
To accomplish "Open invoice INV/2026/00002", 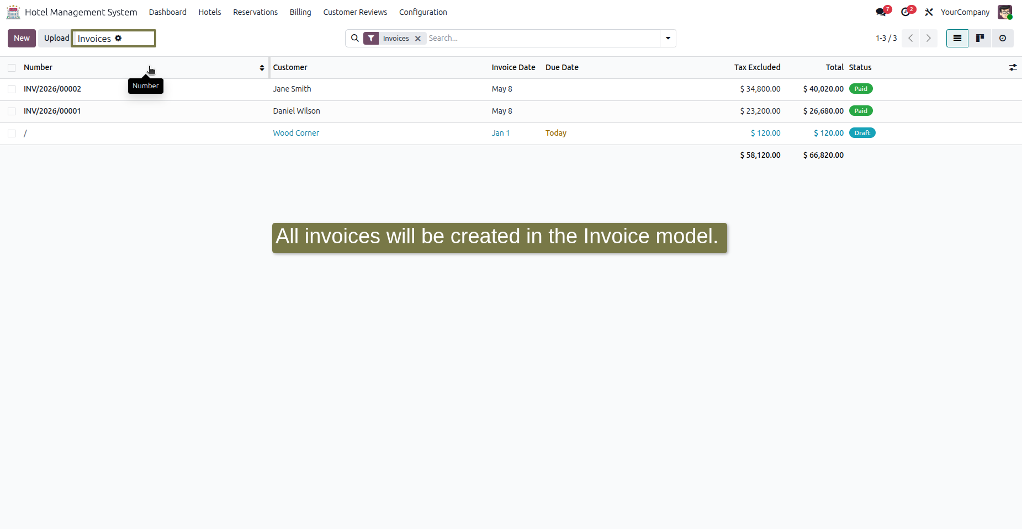I will (x=52, y=89).
